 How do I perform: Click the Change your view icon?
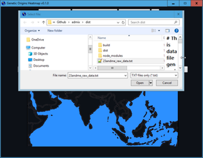153,30
